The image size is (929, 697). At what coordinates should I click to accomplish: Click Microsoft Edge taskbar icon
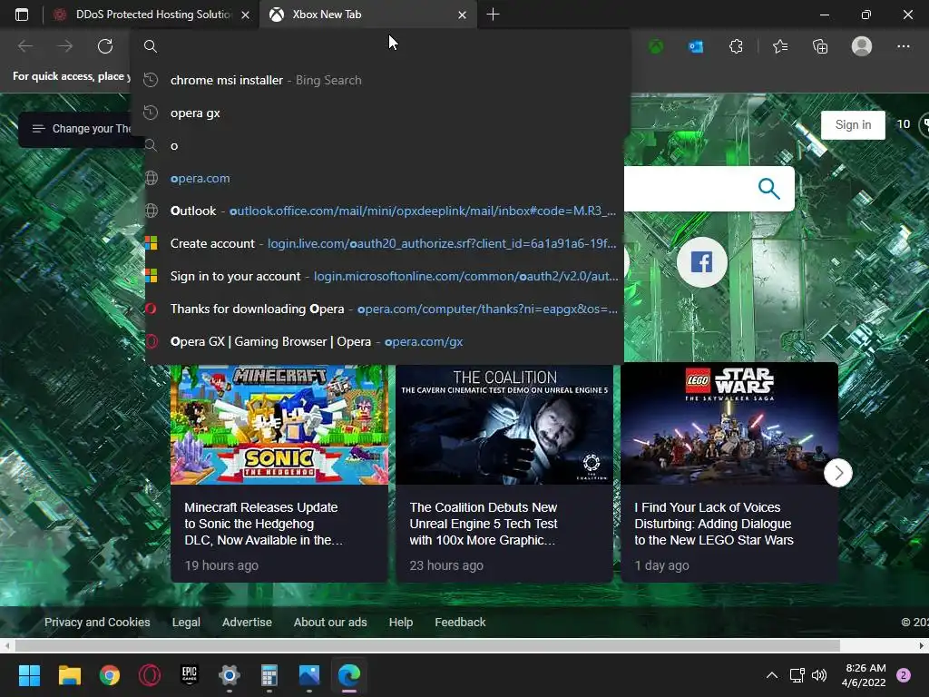(x=349, y=675)
